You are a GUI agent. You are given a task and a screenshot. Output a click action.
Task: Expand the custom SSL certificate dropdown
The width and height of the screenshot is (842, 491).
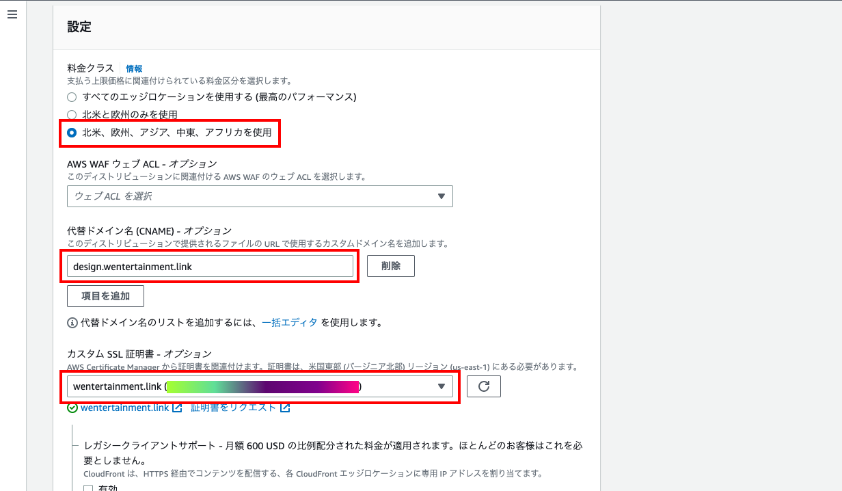click(260, 387)
